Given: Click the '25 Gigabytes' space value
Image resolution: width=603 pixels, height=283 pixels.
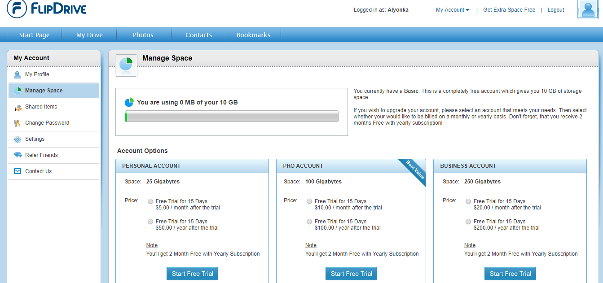Looking at the screenshot, I should pyautogui.click(x=163, y=182).
